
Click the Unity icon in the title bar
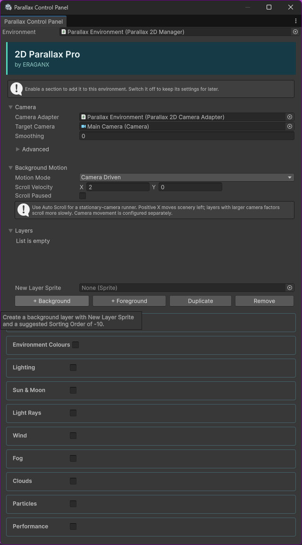point(8,7)
